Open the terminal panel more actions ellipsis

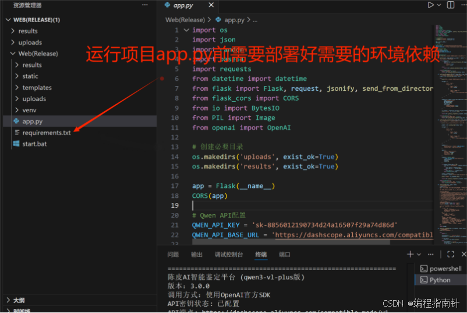click(431, 254)
